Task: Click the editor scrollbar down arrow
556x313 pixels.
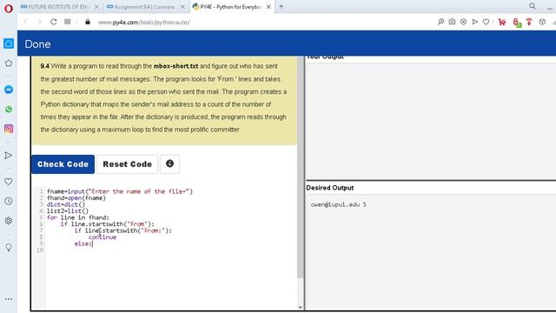Action: (301, 307)
